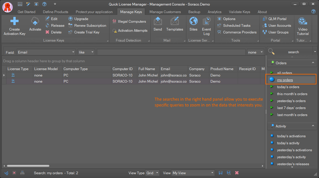Click Create Activation Key plus icon
The height and width of the screenshot is (178, 319).
[x=15, y=21]
